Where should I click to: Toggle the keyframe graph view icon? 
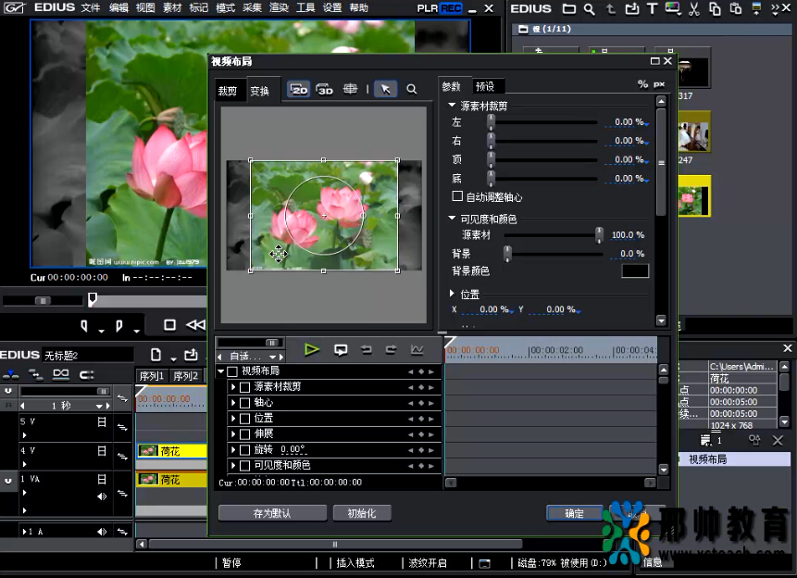(x=417, y=349)
